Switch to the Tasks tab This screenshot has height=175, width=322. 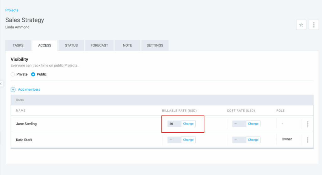[x=18, y=45]
